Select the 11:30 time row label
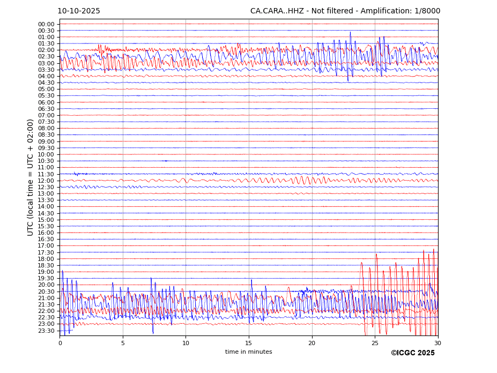The width and height of the screenshot is (497, 373). pos(46,174)
